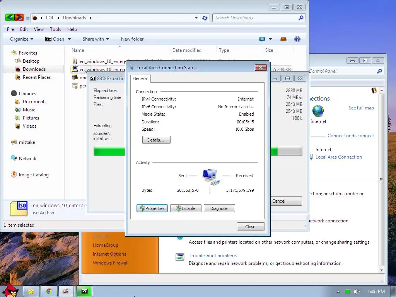
Task: Select Downloads in Favorites sidebar
Action: pos(34,69)
